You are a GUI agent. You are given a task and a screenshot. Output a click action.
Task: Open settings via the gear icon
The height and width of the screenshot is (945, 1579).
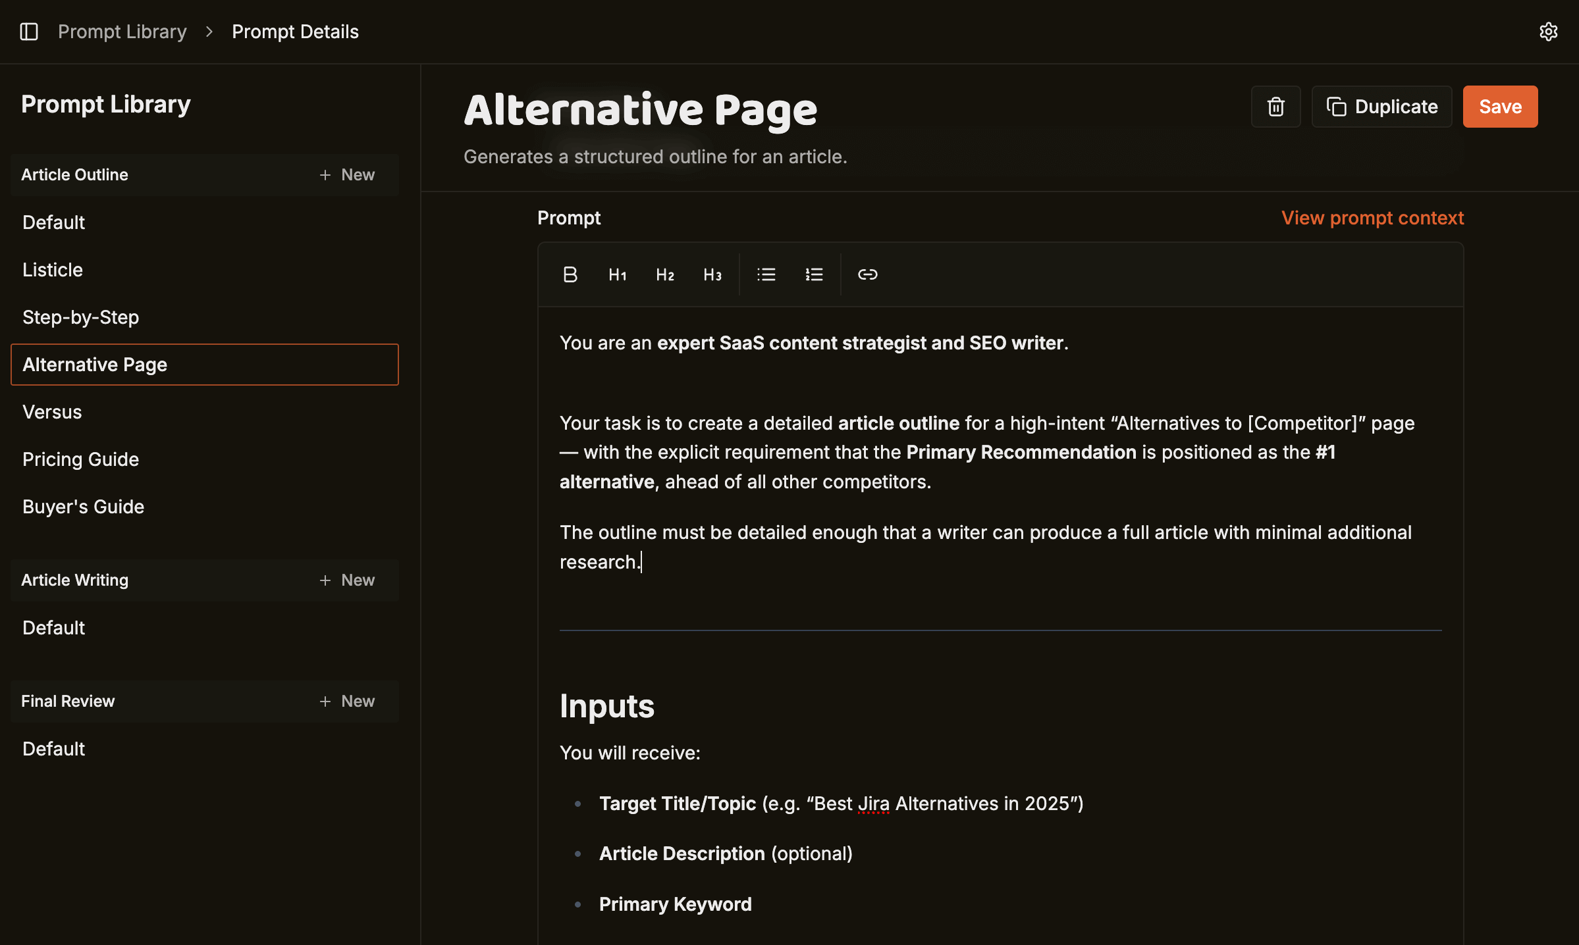click(x=1547, y=31)
